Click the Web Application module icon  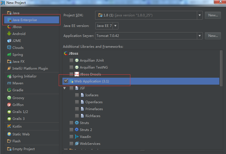72,81
